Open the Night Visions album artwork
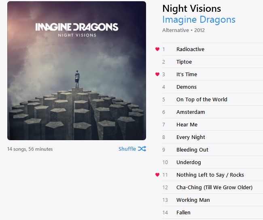 (x=76, y=71)
